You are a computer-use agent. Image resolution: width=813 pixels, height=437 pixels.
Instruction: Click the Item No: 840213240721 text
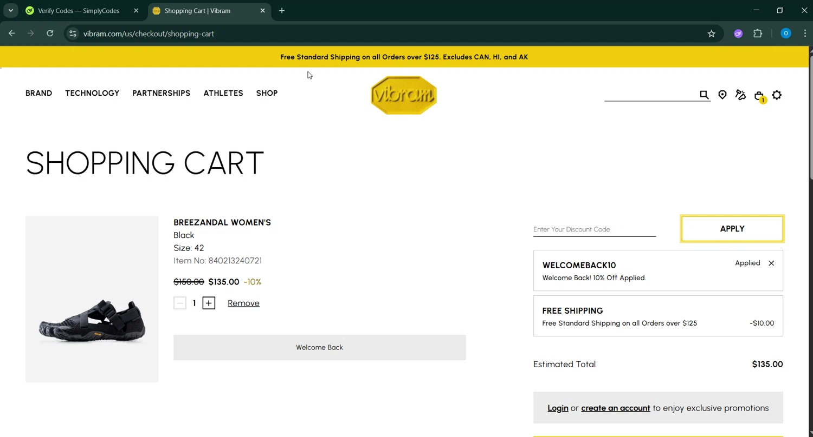pyautogui.click(x=217, y=261)
